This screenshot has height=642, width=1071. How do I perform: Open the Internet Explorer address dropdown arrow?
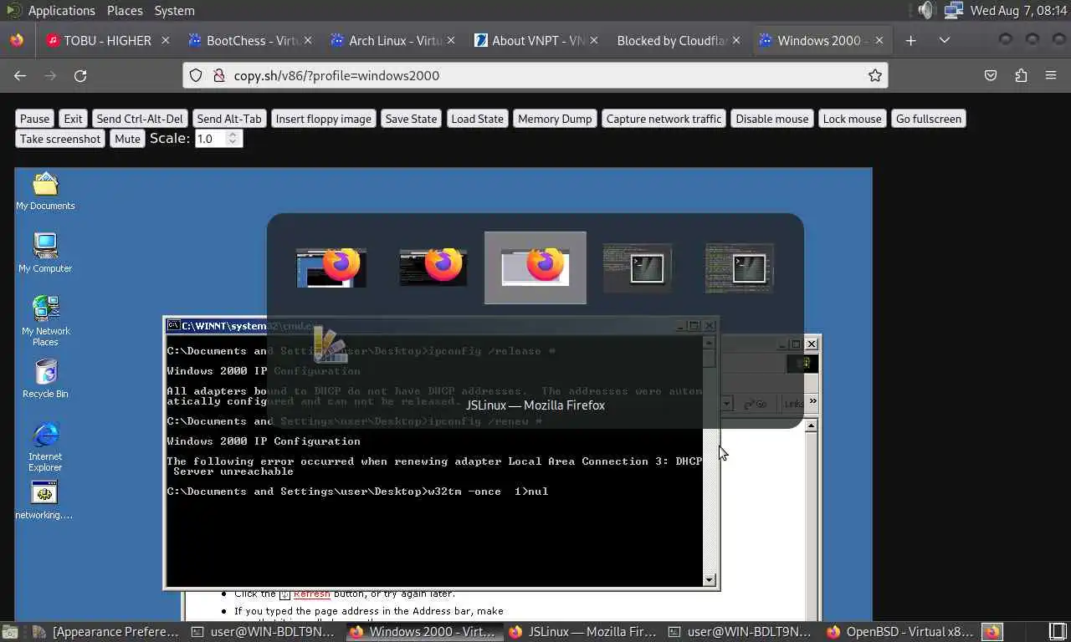(726, 404)
